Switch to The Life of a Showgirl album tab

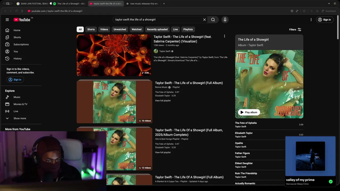pos(69,4)
